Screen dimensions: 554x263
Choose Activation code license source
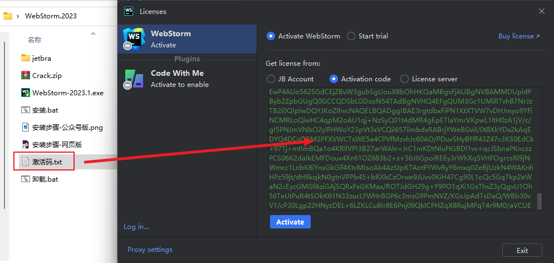(x=334, y=79)
